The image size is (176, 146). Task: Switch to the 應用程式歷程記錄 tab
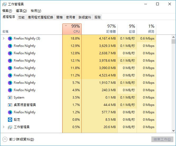point(40,17)
